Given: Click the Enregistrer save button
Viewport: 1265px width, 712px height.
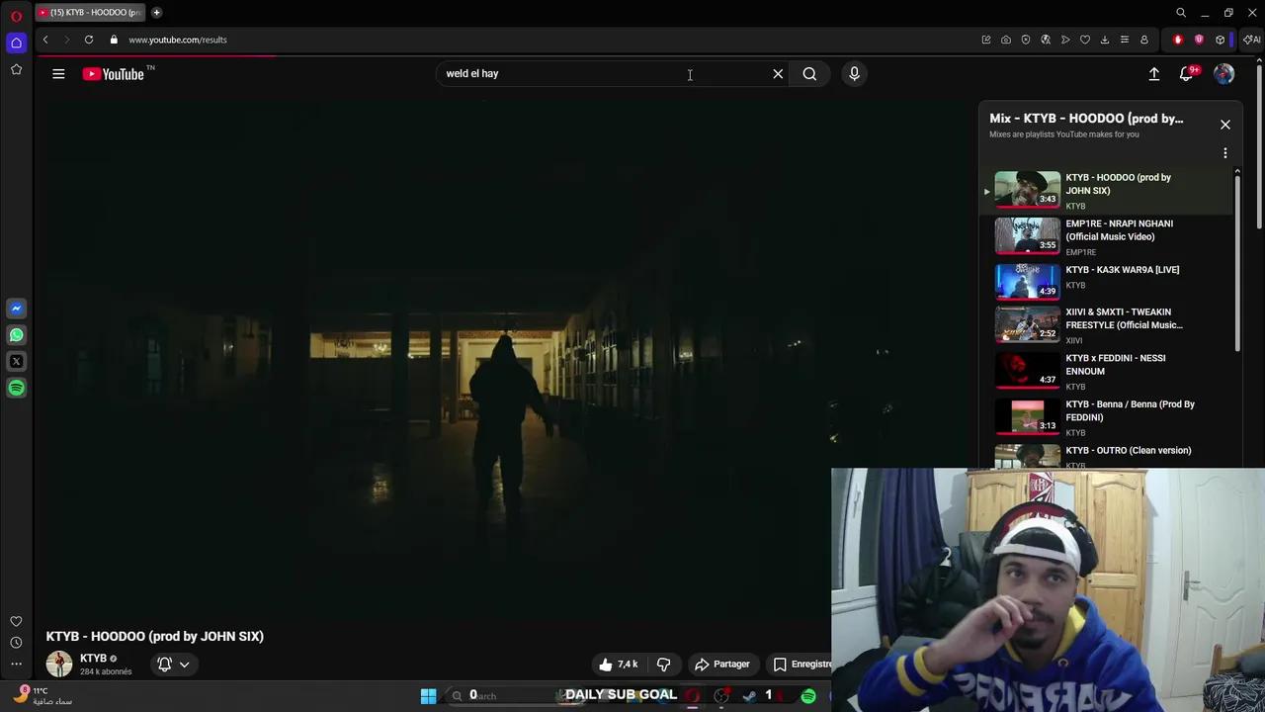Looking at the screenshot, I should click(801, 665).
